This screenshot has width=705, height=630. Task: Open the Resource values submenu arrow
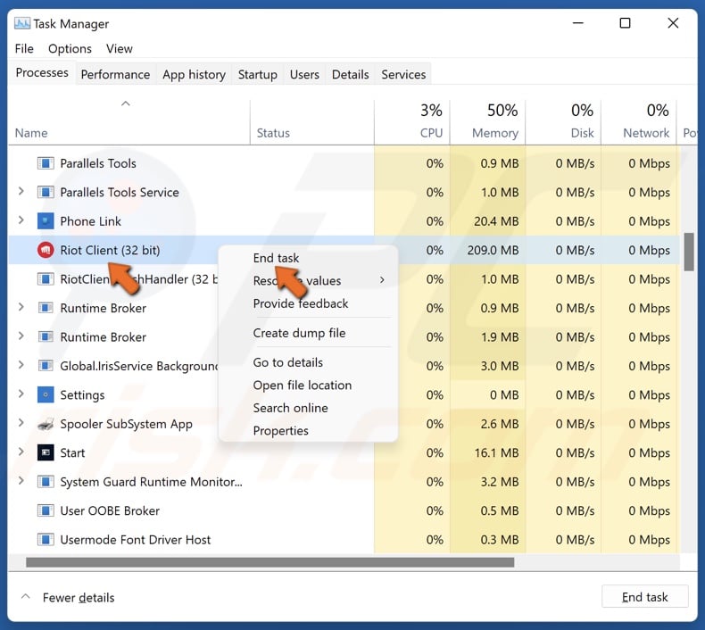pyautogui.click(x=382, y=280)
